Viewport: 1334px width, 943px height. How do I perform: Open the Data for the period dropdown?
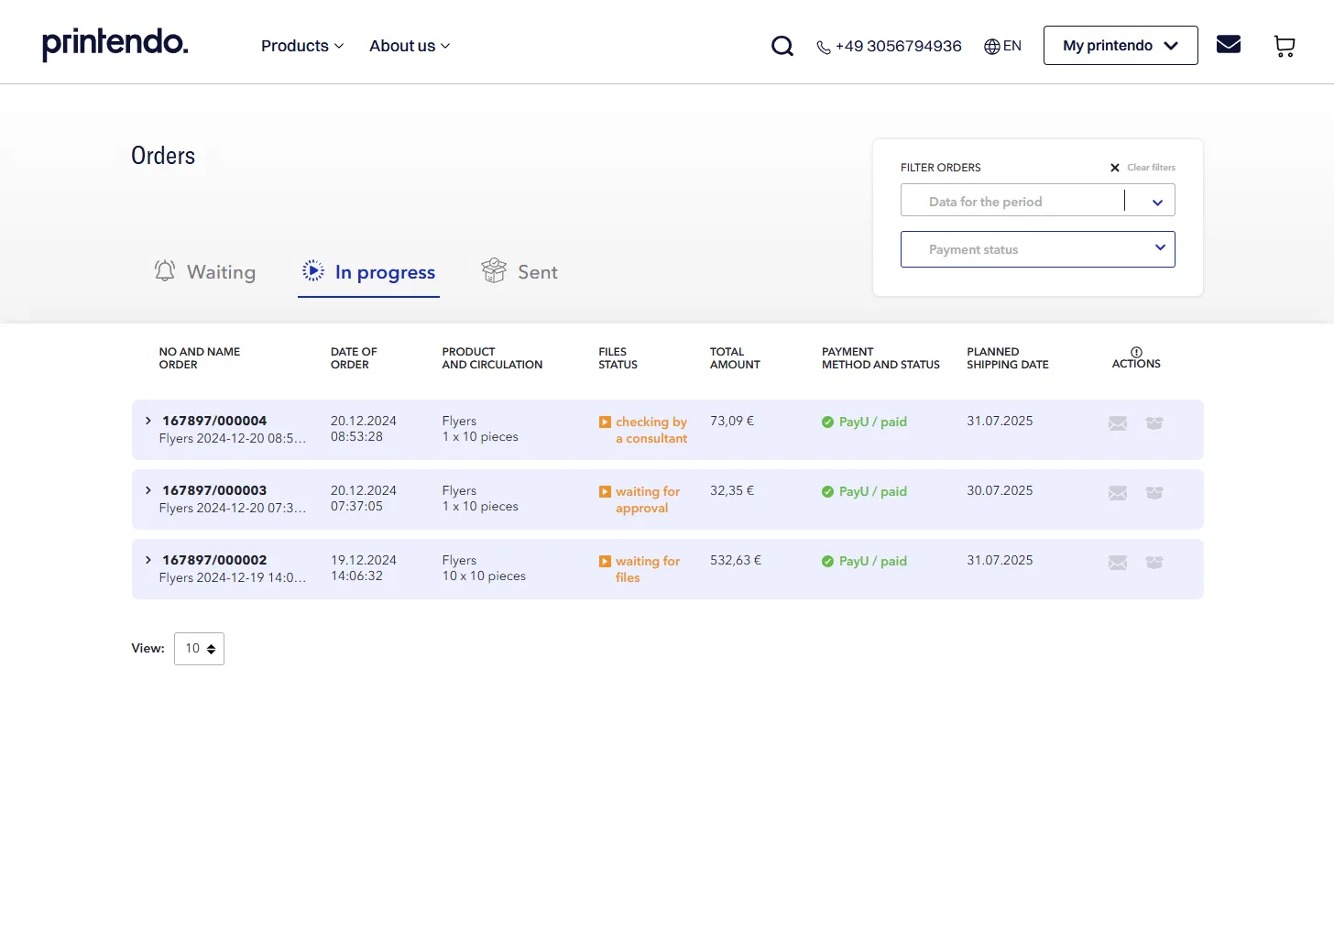pyautogui.click(x=1038, y=201)
